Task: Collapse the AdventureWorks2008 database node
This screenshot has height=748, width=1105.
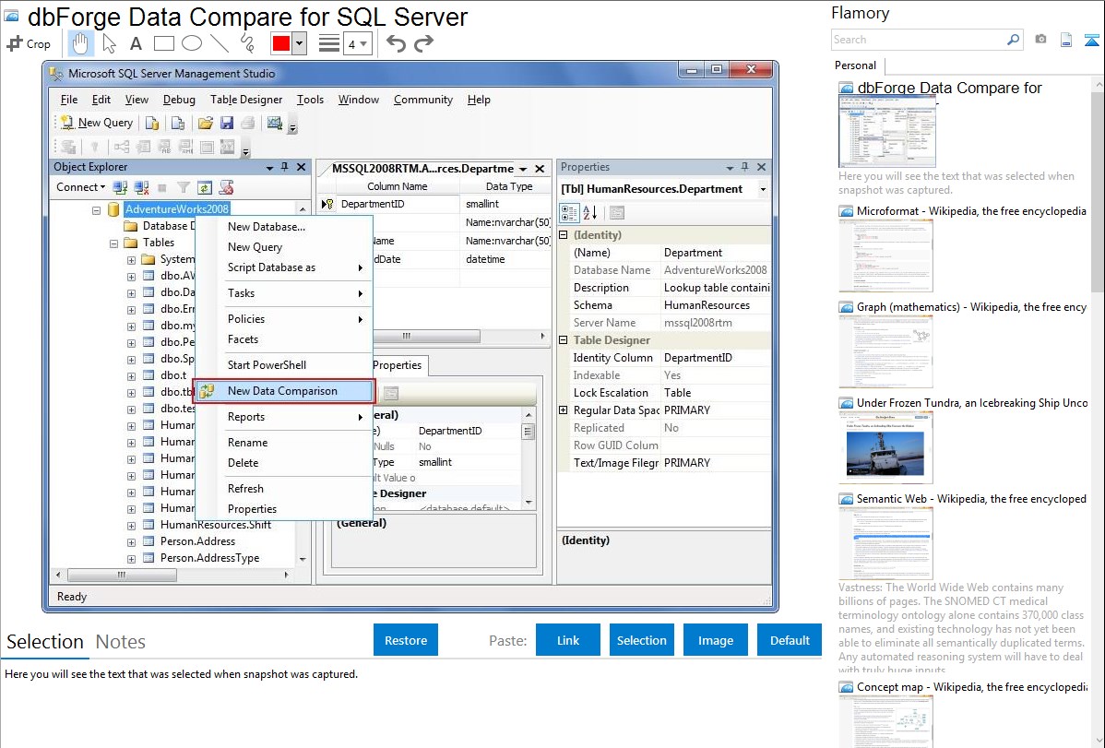Action: 97,209
